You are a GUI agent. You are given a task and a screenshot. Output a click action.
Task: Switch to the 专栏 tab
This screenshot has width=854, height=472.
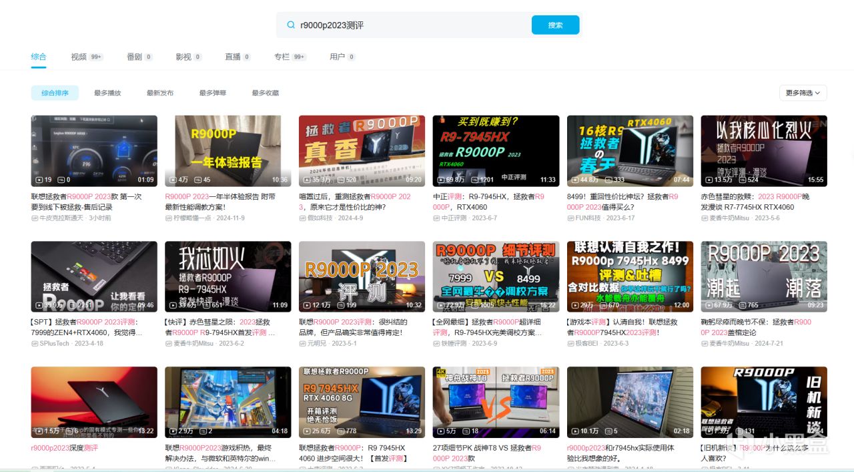tap(290, 57)
